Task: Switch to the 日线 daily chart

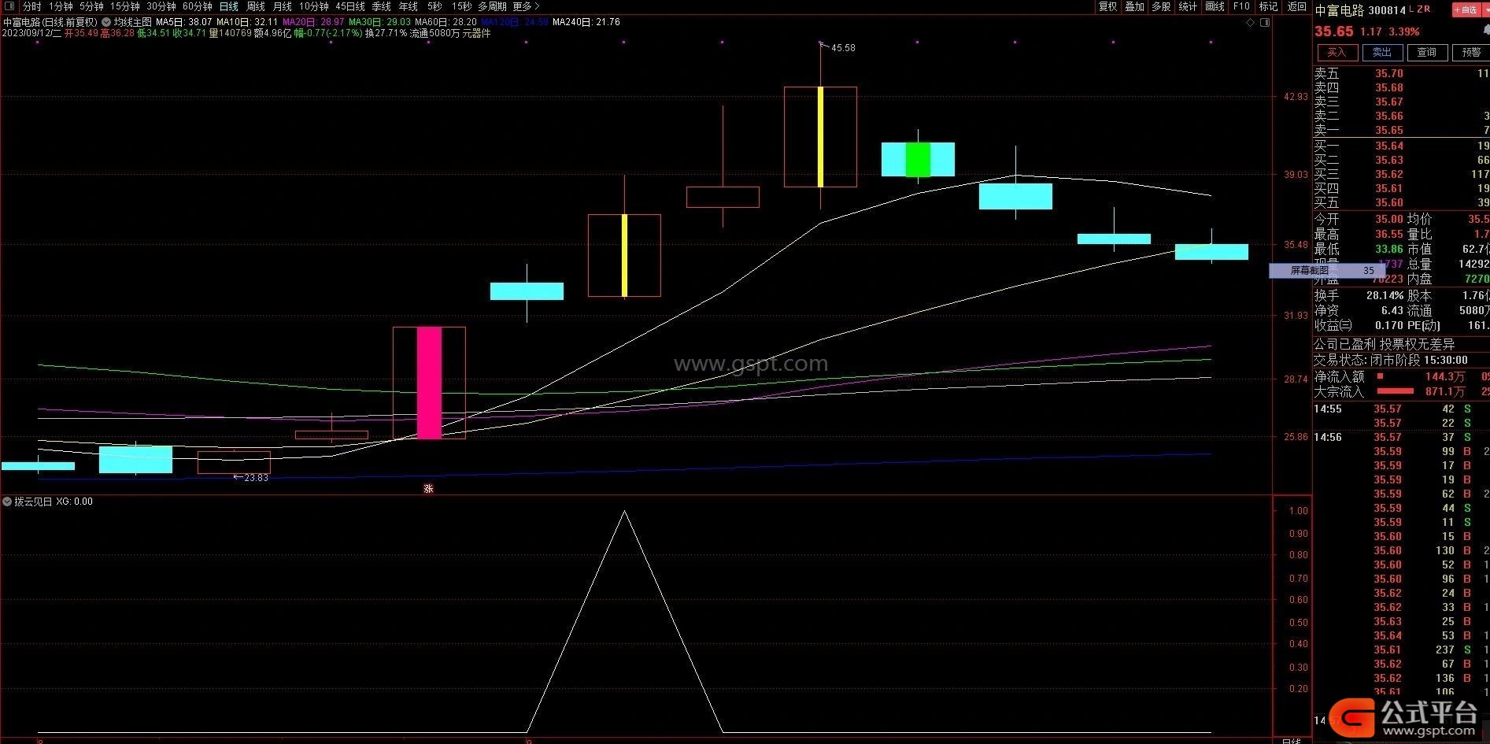Action: pos(228,6)
